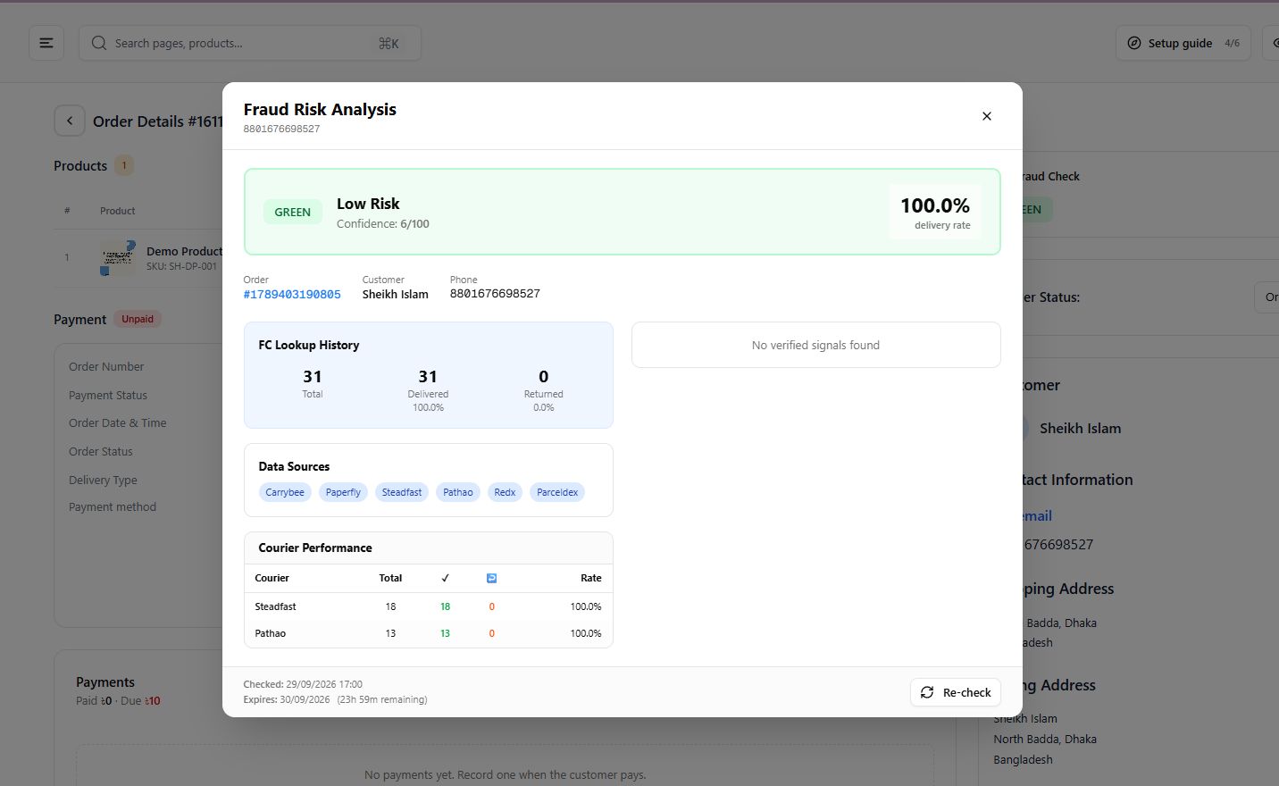Open order link #1789403190805

coord(292,294)
